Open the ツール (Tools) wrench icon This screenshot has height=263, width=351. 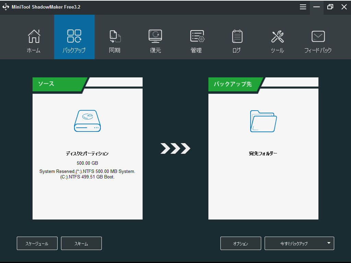pos(277,36)
